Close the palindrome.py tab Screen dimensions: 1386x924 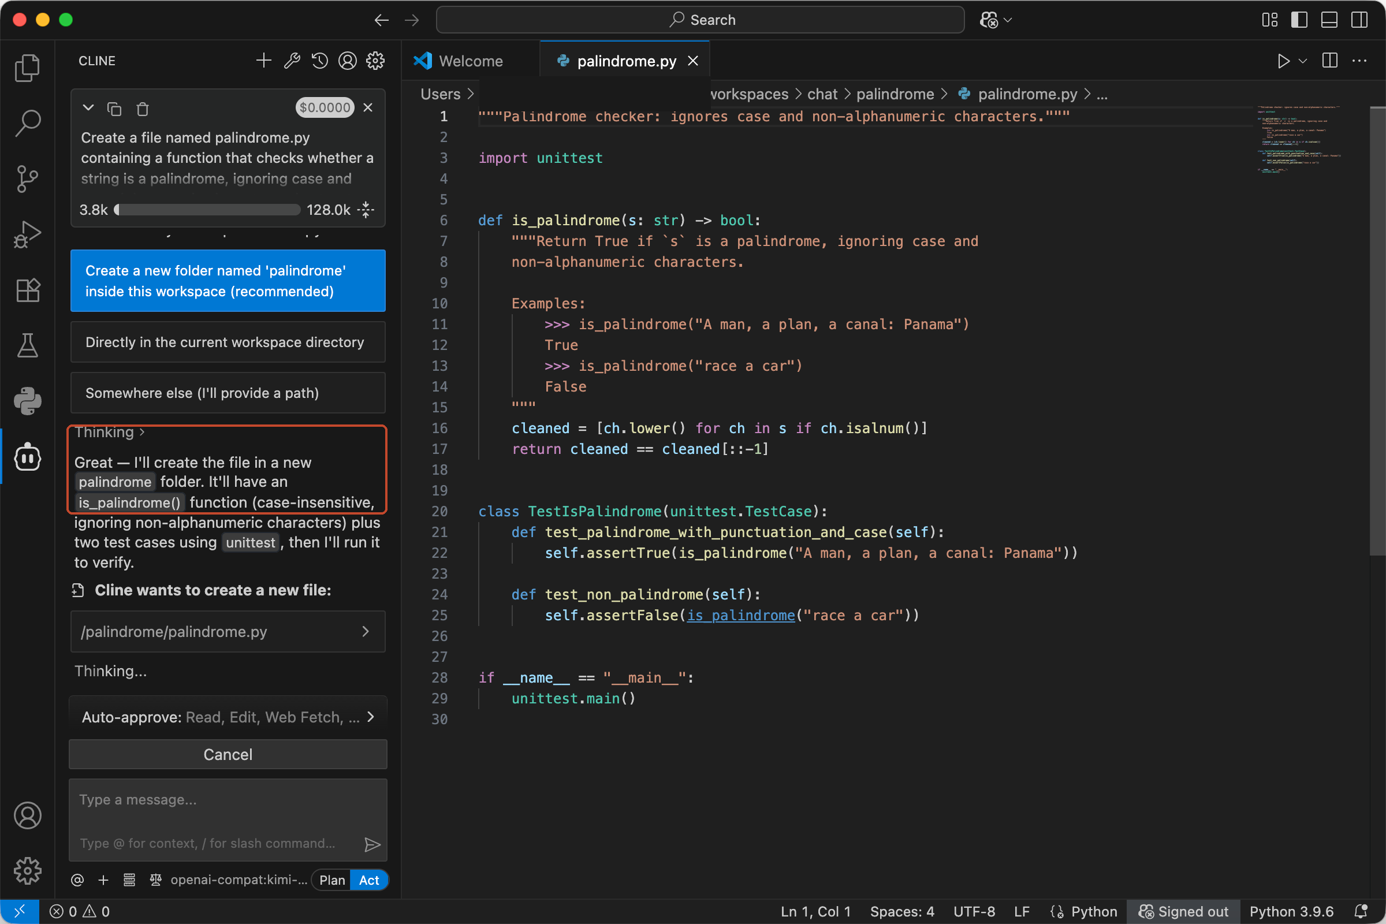coord(693,61)
